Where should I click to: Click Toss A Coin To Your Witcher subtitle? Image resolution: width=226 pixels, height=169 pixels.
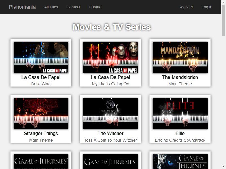(110, 140)
